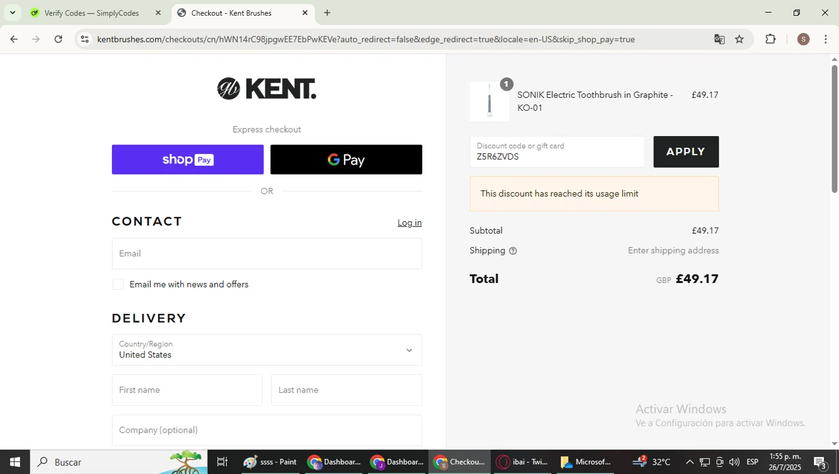Apply the discount code
The image size is (839, 474).
pyautogui.click(x=686, y=152)
